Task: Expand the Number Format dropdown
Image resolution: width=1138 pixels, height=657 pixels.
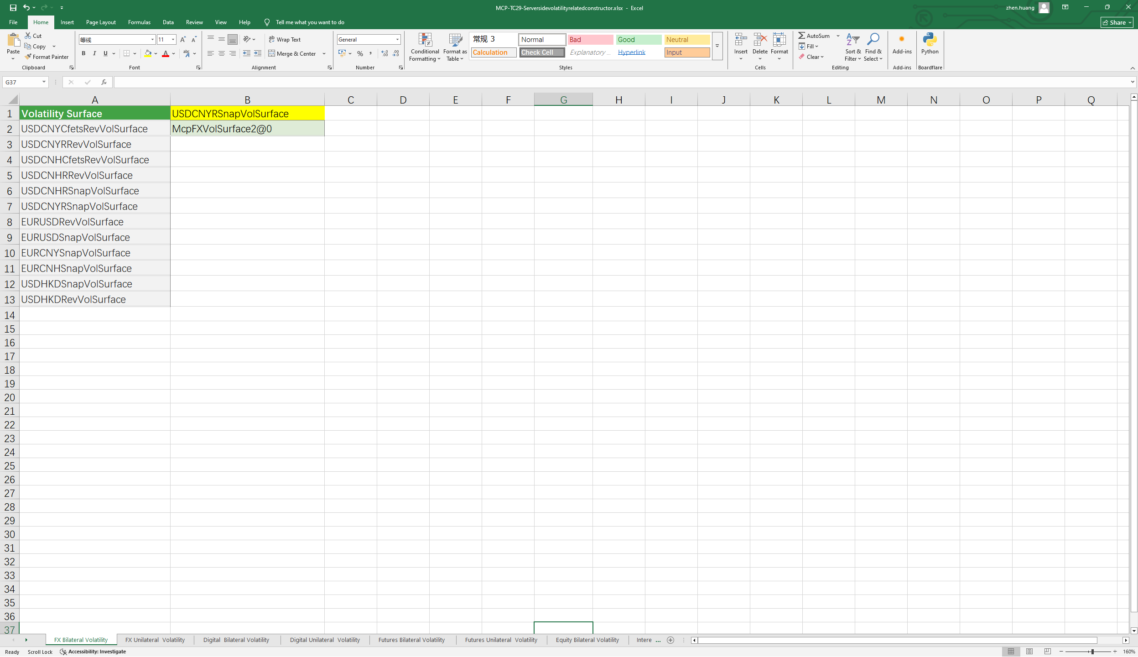Action: pos(397,40)
